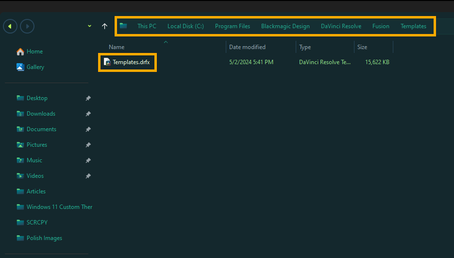The height and width of the screenshot is (258, 454).
Task: Go forward using the forward arrow button
Action: coord(27,26)
